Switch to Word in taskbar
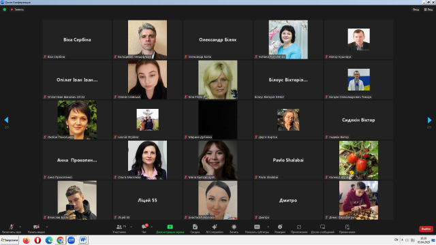436x245 pixels. click(82, 240)
